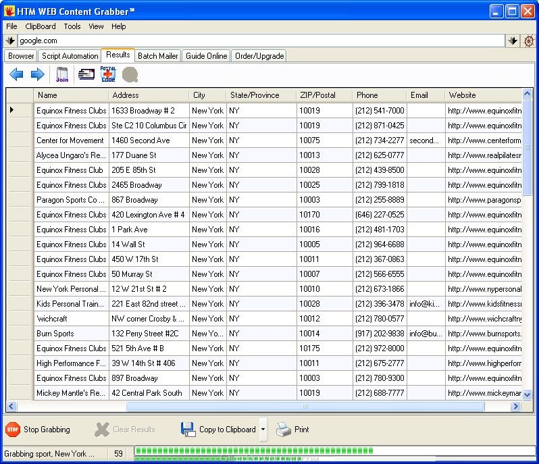This screenshot has height=464, width=539.
Task: Select the 42 Central Park South cell
Action: (x=149, y=393)
